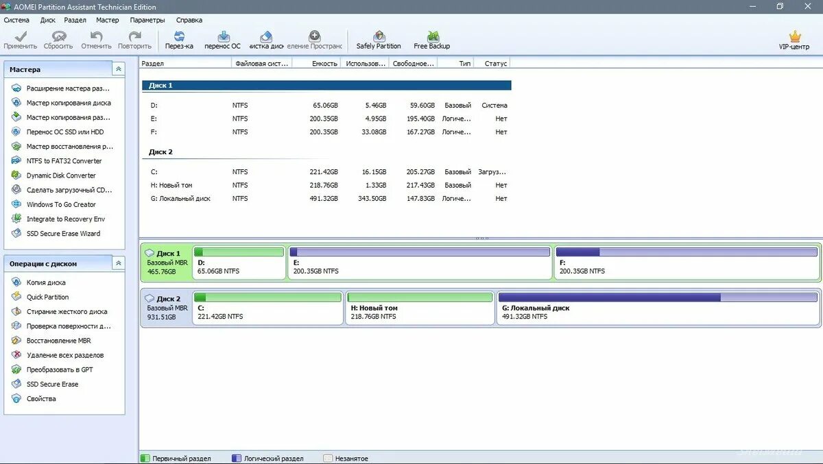Select Диск 2 Базовый MBR label in disk map
823x464 pixels.
pos(166,308)
